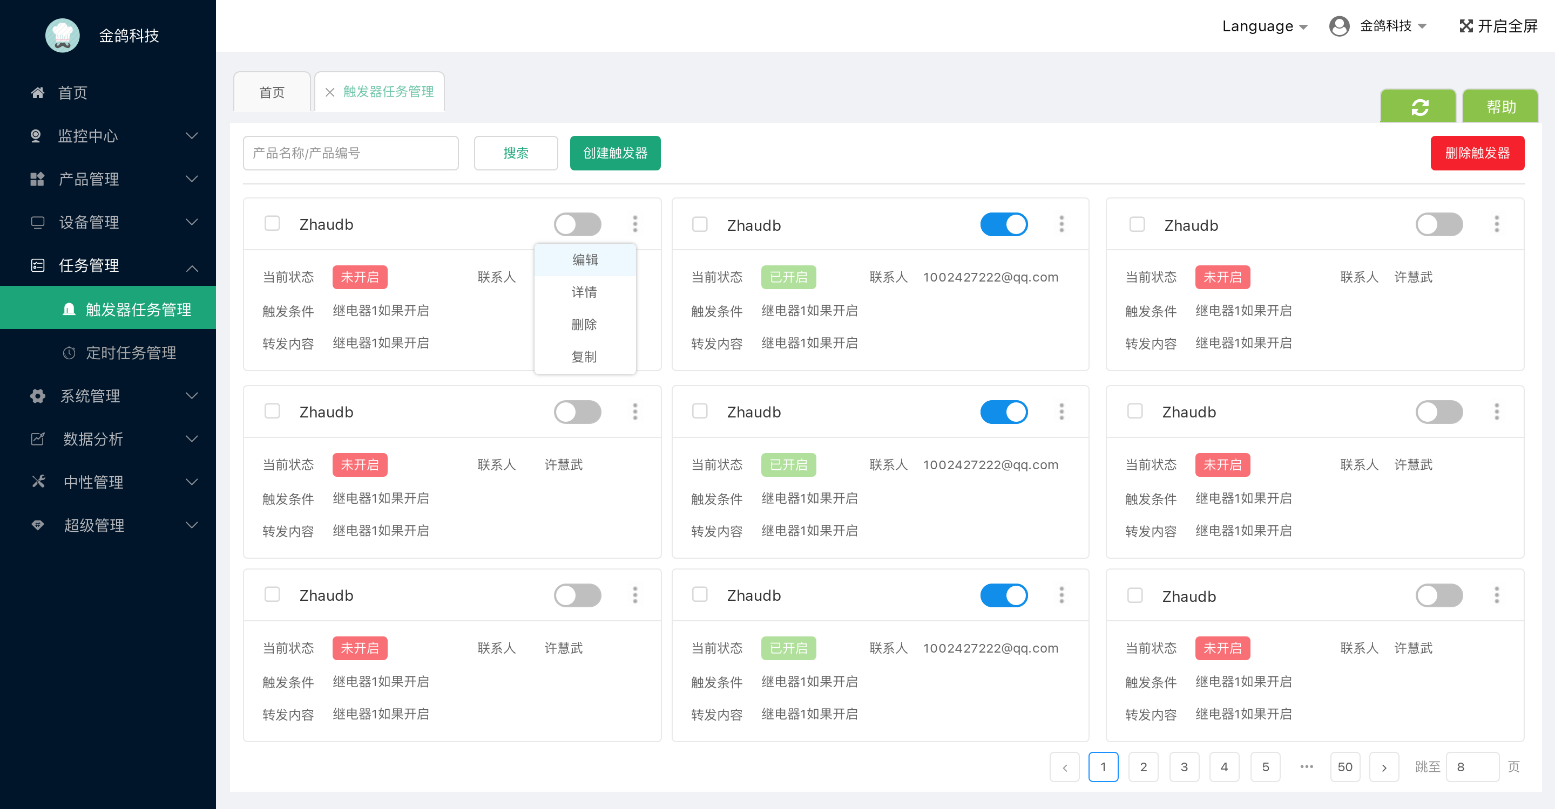Click the 设备管理 monitor icon
1555x809 pixels.
pyautogui.click(x=37, y=222)
